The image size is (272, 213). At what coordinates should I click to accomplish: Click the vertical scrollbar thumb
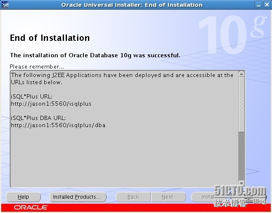pyautogui.click(x=241, y=104)
